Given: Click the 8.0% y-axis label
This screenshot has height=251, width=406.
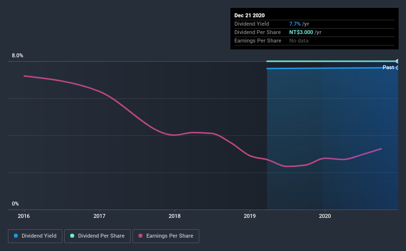Looking at the screenshot, I should point(17,56).
